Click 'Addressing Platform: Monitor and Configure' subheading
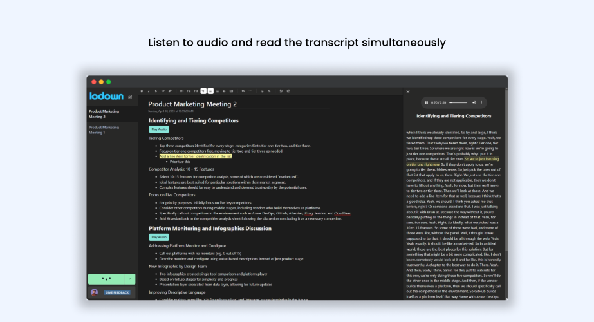Image resolution: width=594 pixels, height=322 pixels. coord(187,246)
